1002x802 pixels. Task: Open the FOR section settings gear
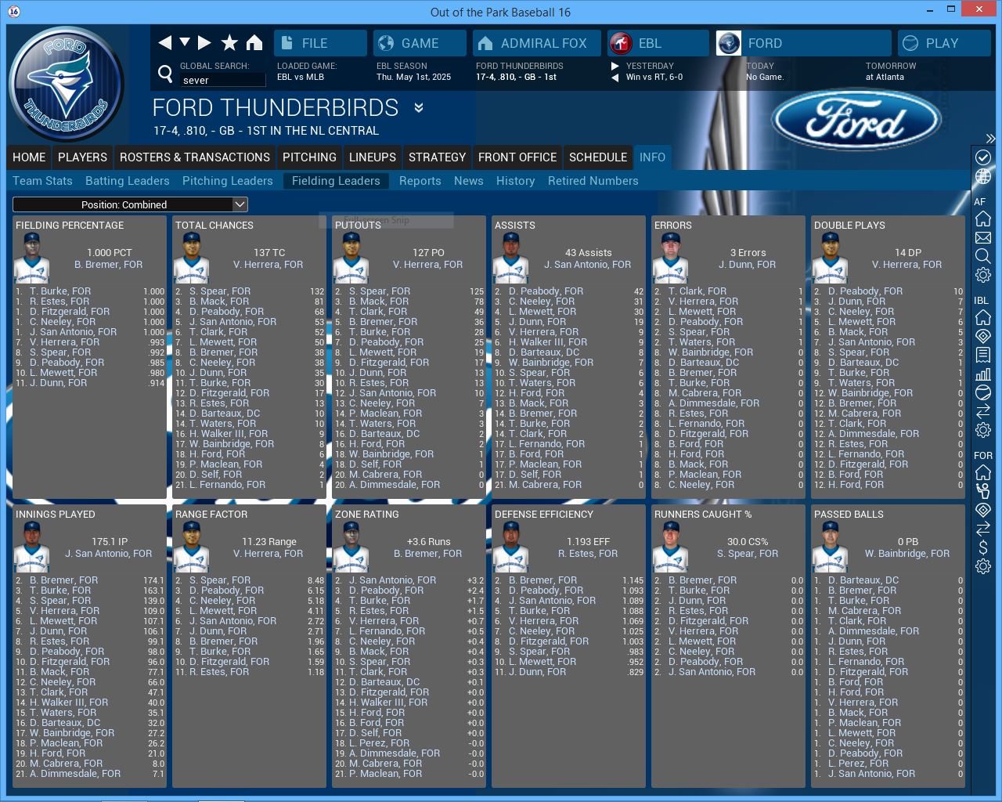pyautogui.click(x=983, y=566)
